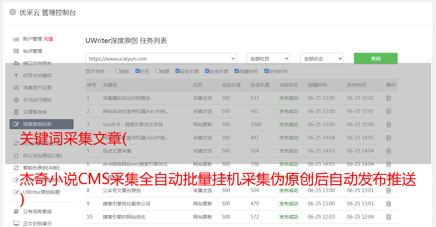Click the filter icon next to 栏目与关键词

click(x=16, y=75)
